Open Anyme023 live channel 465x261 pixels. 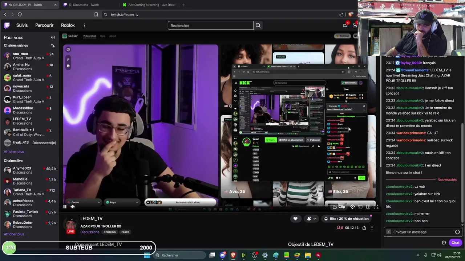[x=29, y=170]
